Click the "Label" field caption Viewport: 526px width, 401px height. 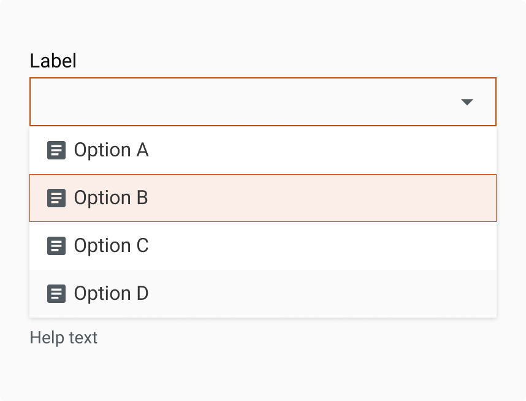coord(53,61)
